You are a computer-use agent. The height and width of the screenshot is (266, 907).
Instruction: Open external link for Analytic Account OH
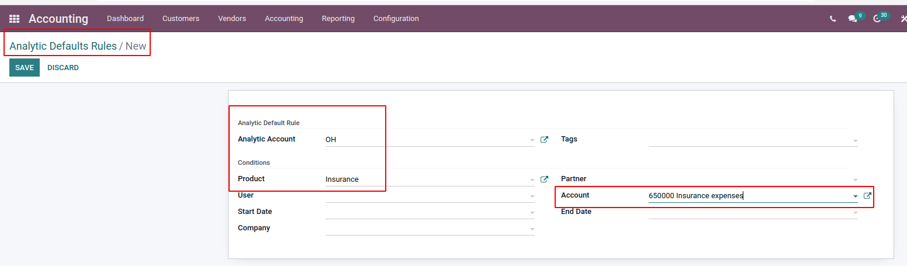[x=544, y=139]
